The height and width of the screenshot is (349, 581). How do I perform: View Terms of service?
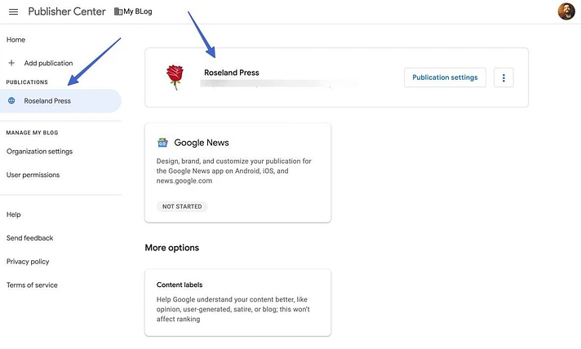coord(32,285)
